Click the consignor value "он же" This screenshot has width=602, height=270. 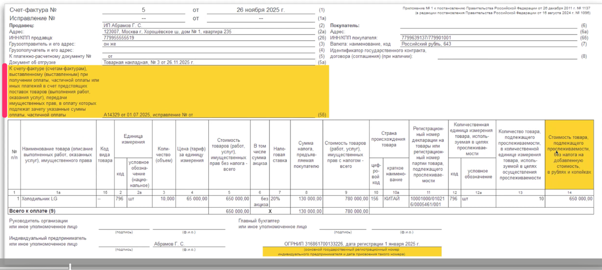click(110, 44)
